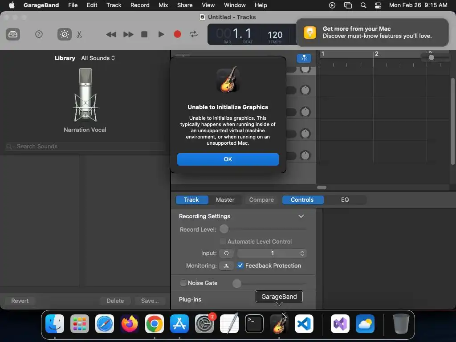Open App Store from the Dock

(x=179, y=323)
